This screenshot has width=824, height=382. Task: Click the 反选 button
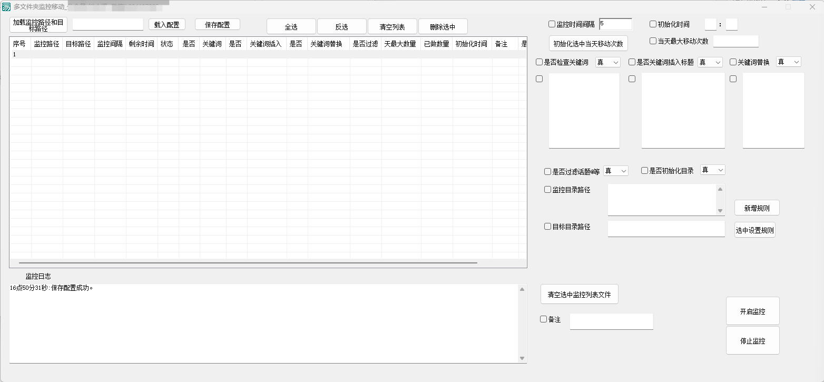pos(341,27)
